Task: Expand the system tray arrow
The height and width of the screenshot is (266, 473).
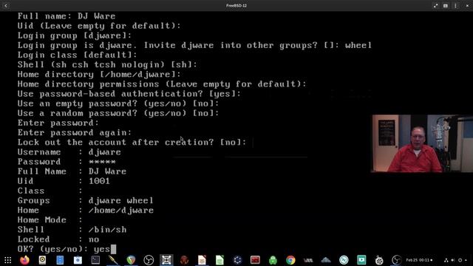Action: 466,260
